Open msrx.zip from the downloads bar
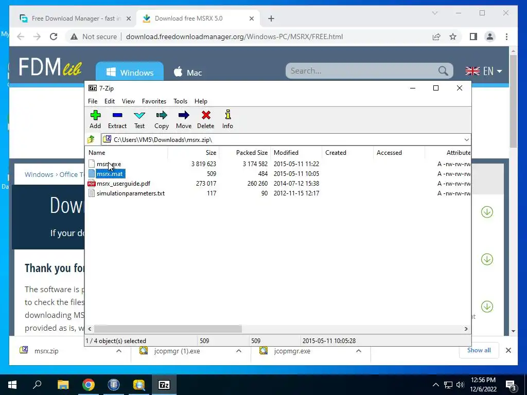The width and height of the screenshot is (527, 395). 46,351
